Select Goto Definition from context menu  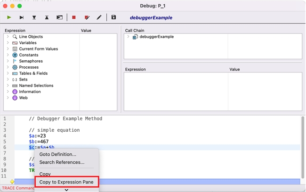(57, 154)
